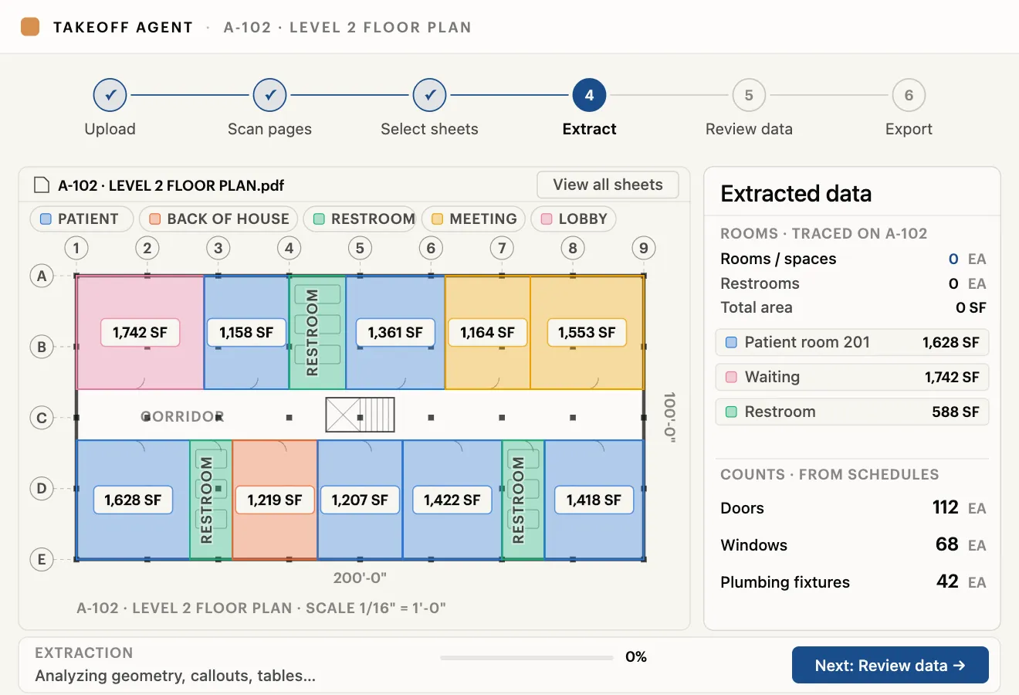Toggle the RESTROOM legend filter
This screenshot has height=695, width=1019.
[x=361, y=219]
